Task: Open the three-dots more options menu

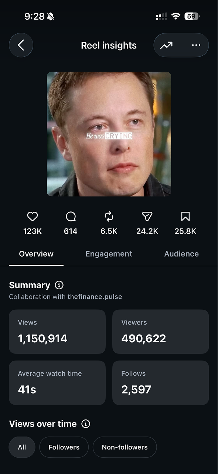Action: pyautogui.click(x=196, y=45)
